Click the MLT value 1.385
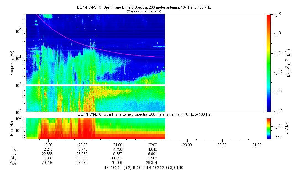 (48, 158)
